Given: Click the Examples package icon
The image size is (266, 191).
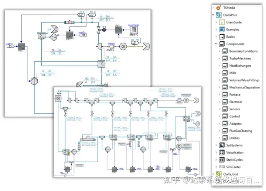Looking at the screenshot, I should coord(222,29).
